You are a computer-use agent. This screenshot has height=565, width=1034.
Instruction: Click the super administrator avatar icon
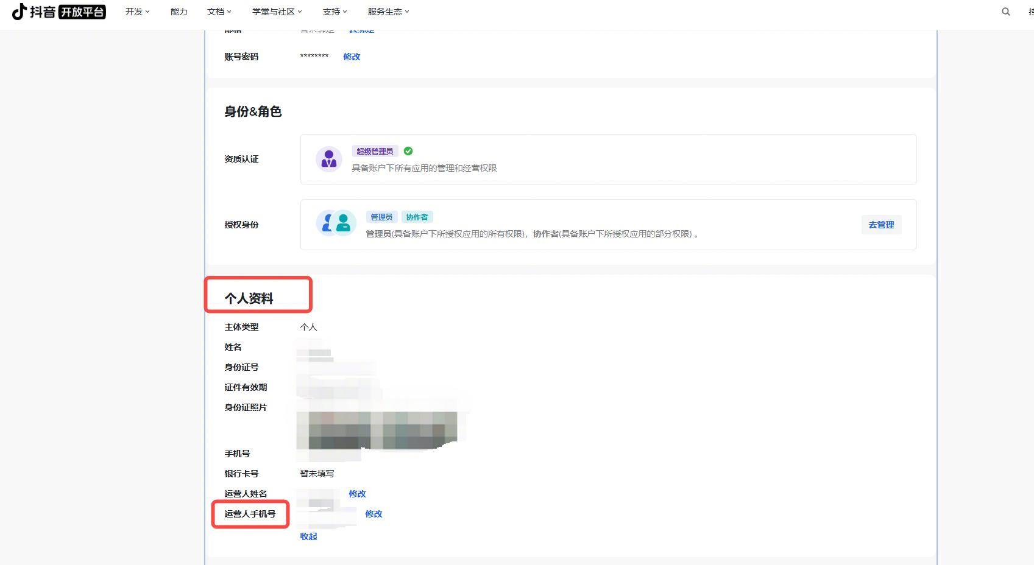pyautogui.click(x=329, y=159)
